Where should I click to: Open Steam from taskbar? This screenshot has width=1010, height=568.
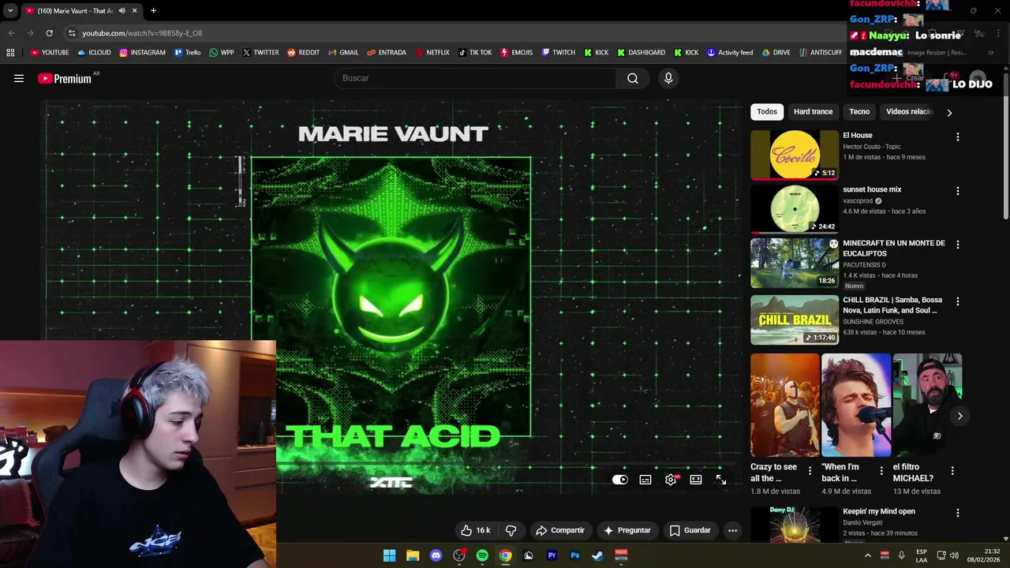coord(598,555)
